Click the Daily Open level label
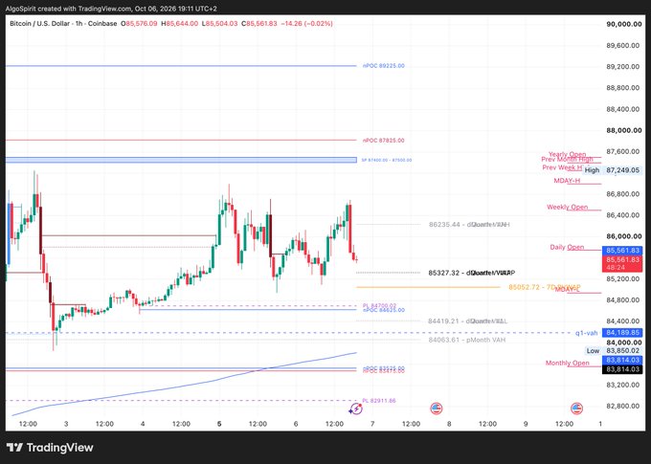Viewport: 651px width, 464px height. click(567, 247)
